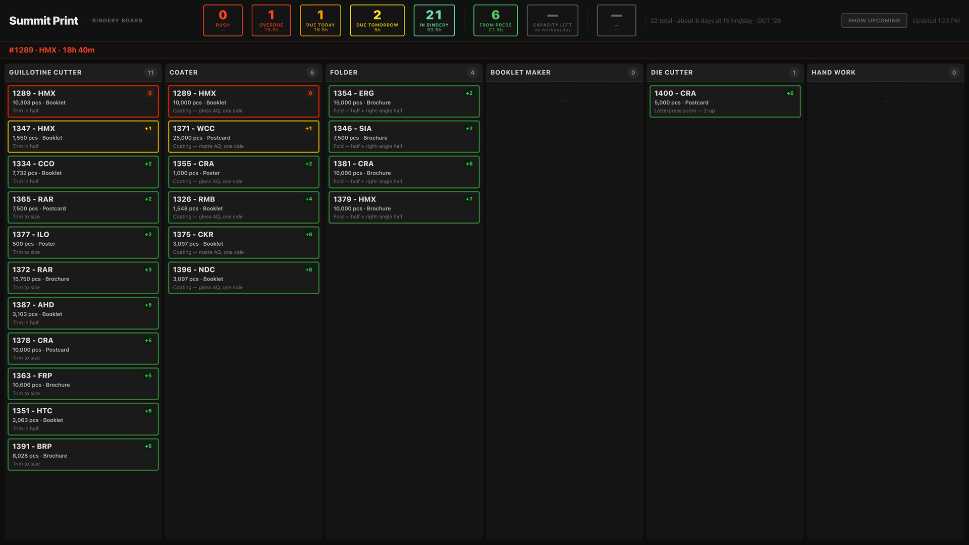The height and width of the screenshot is (545, 969).
Task: Open the 1396 - NDC job card
Action: tap(244, 278)
